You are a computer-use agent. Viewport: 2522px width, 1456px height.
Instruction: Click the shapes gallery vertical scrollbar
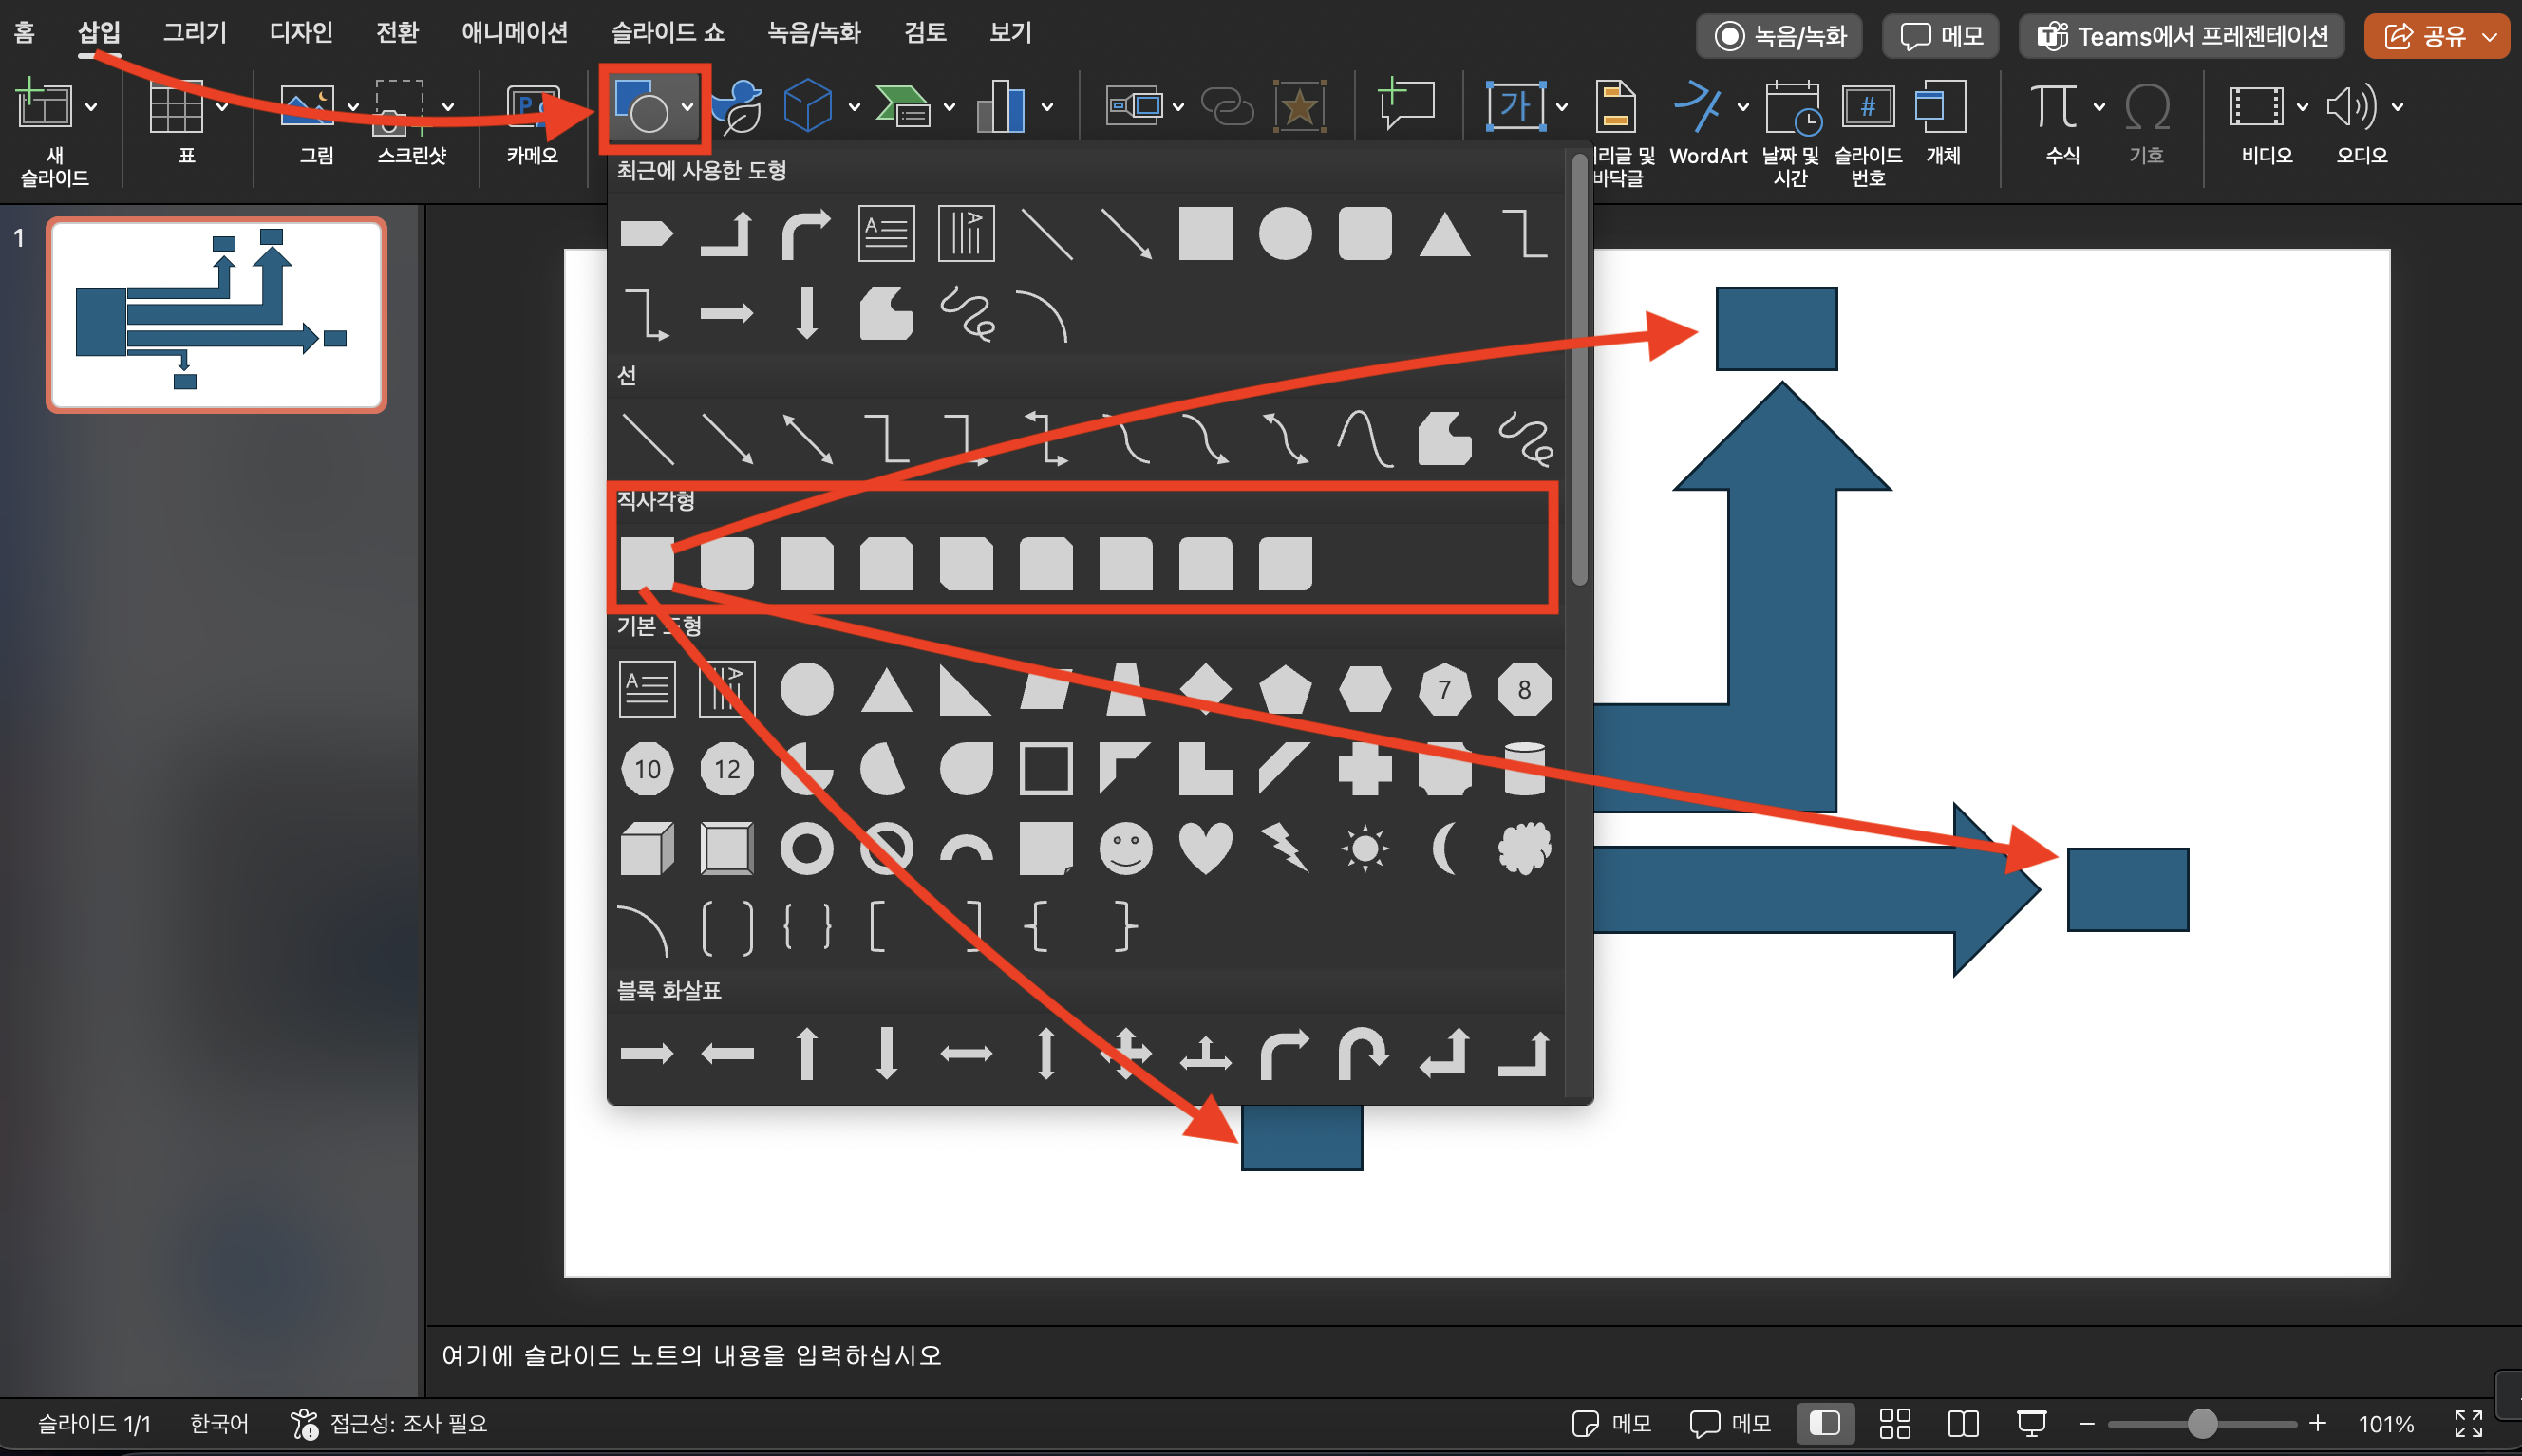pos(1580,370)
